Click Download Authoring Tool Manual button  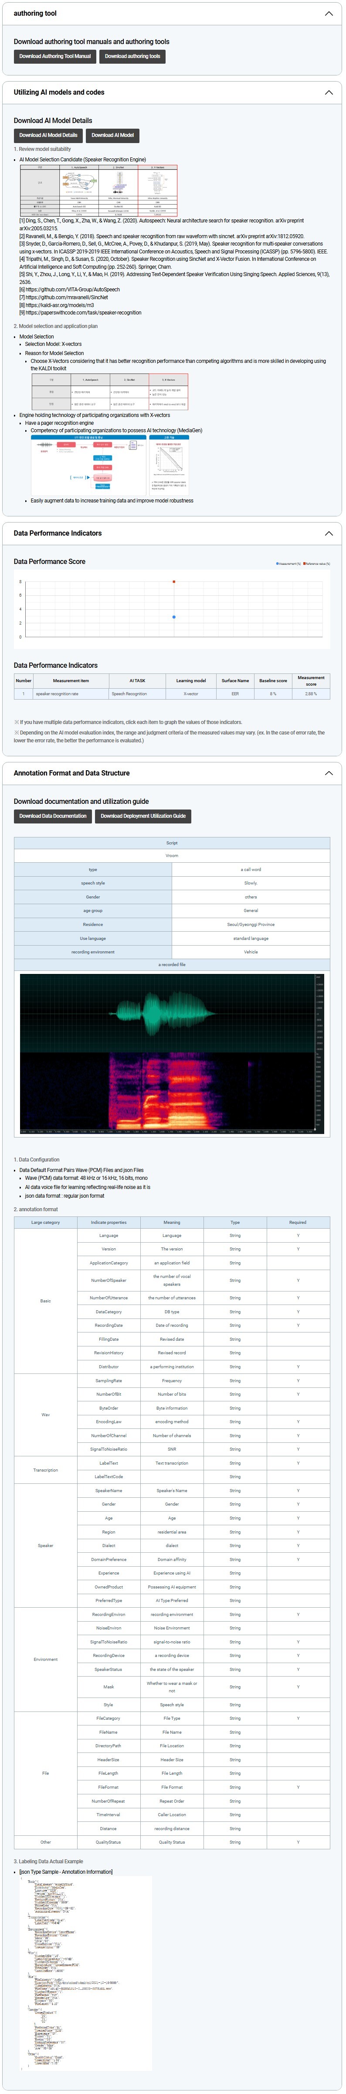click(54, 56)
